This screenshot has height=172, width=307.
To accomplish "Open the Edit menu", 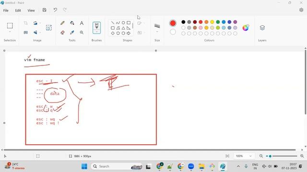I will point(18,11).
